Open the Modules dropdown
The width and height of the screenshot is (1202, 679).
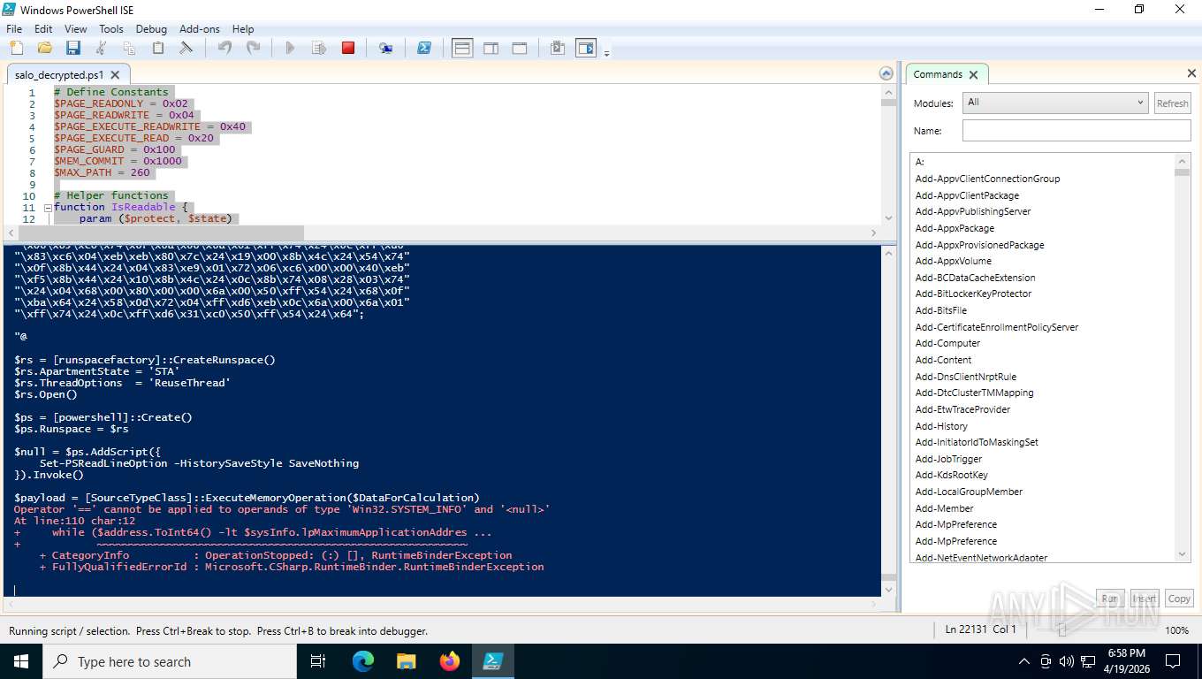click(x=1055, y=103)
